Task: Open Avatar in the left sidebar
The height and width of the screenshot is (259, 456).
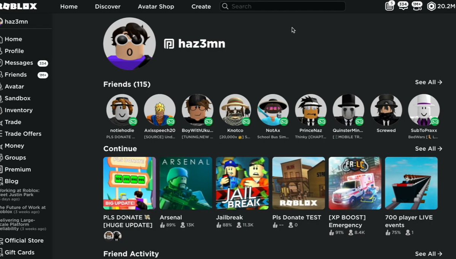Action: [12, 87]
